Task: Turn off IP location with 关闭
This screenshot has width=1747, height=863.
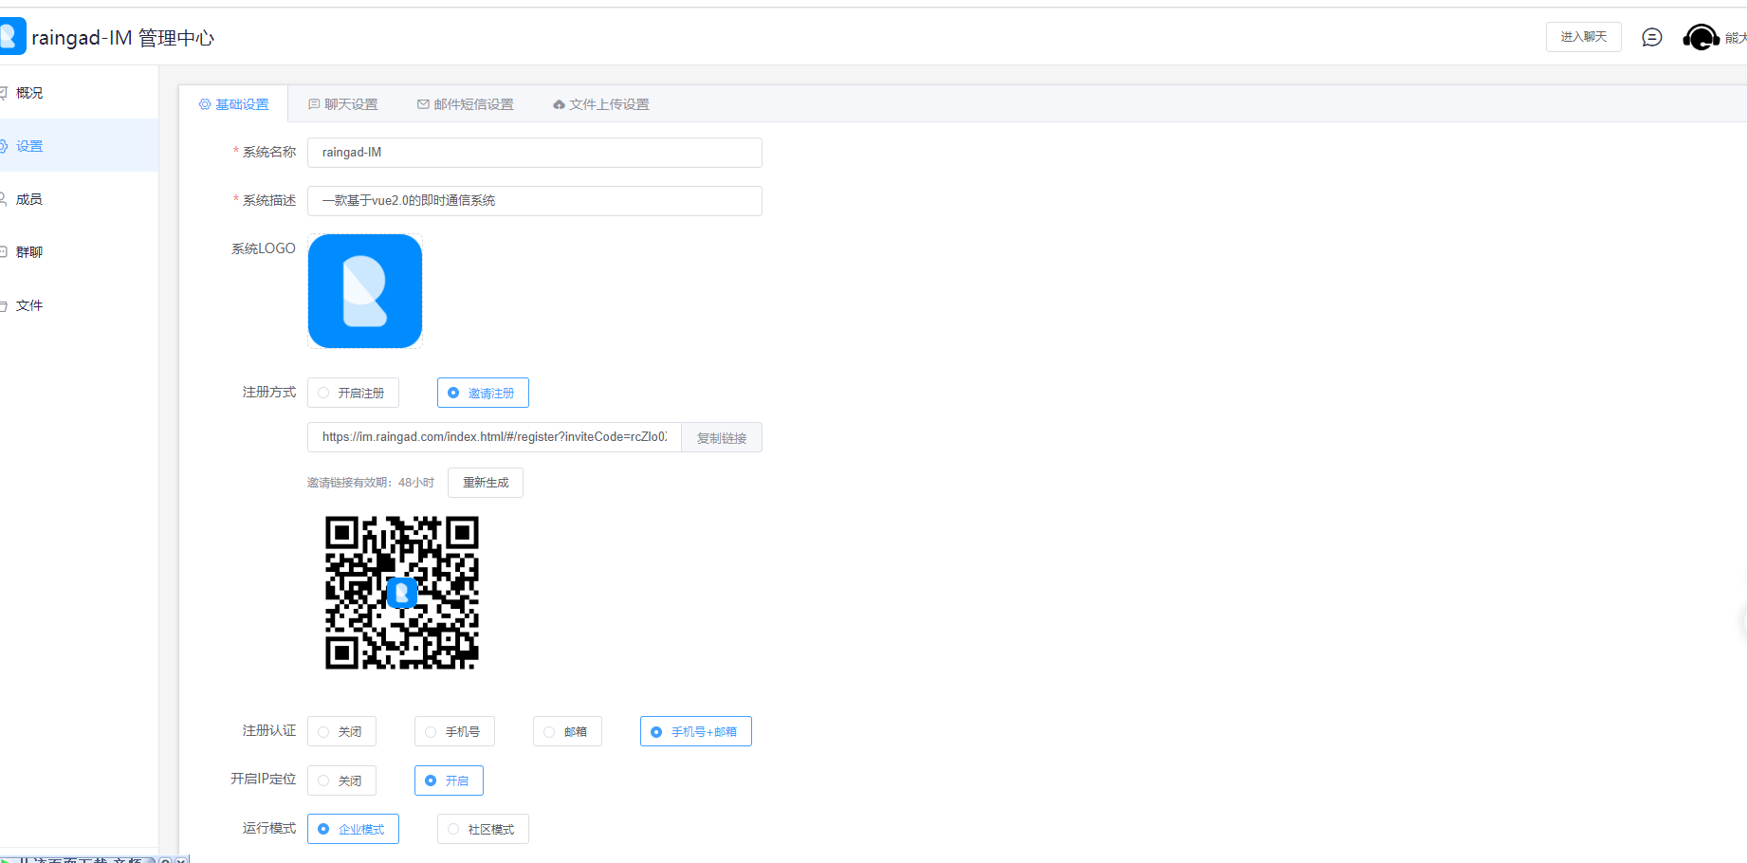Action: click(x=341, y=781)
